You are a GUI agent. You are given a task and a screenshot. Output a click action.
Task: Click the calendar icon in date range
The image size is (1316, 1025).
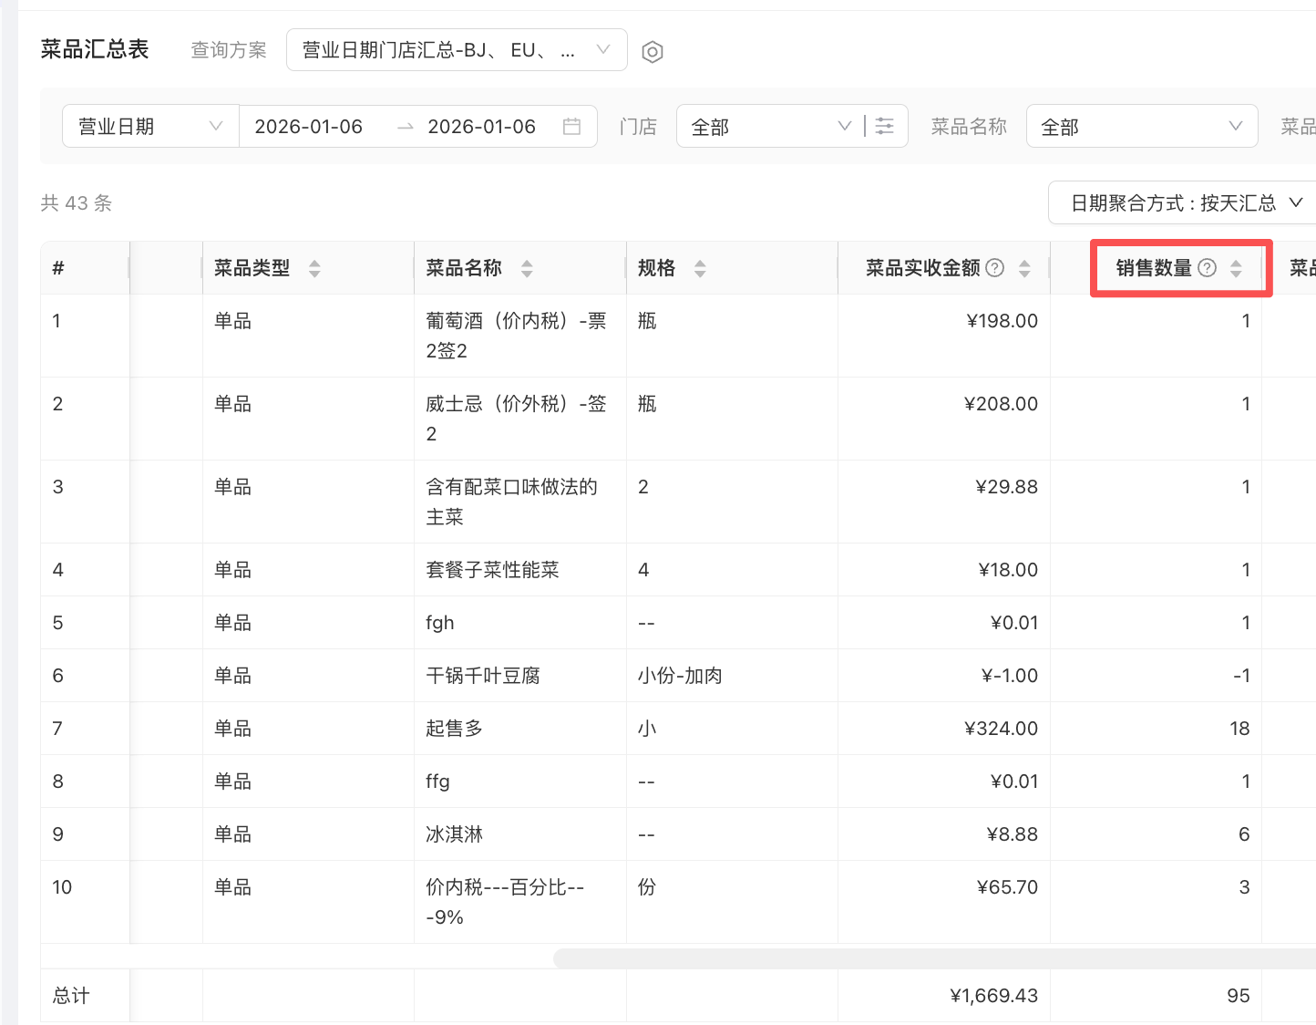click(571, 127)
